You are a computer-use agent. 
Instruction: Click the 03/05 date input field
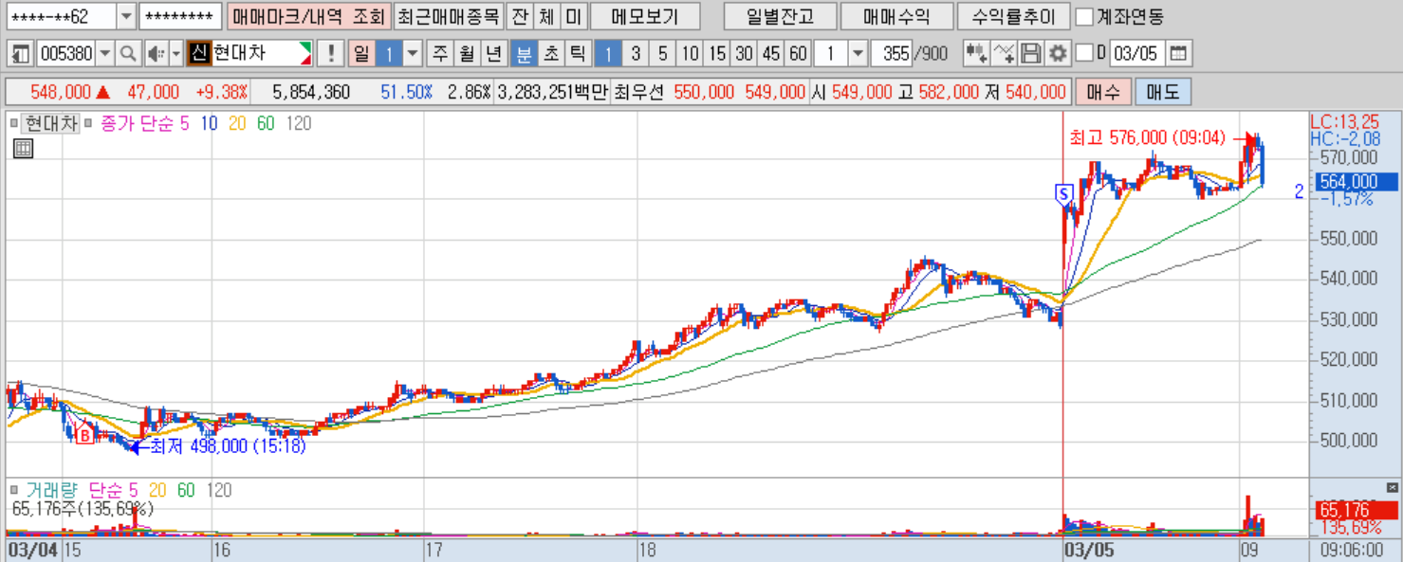click(x=1135, y=53)
